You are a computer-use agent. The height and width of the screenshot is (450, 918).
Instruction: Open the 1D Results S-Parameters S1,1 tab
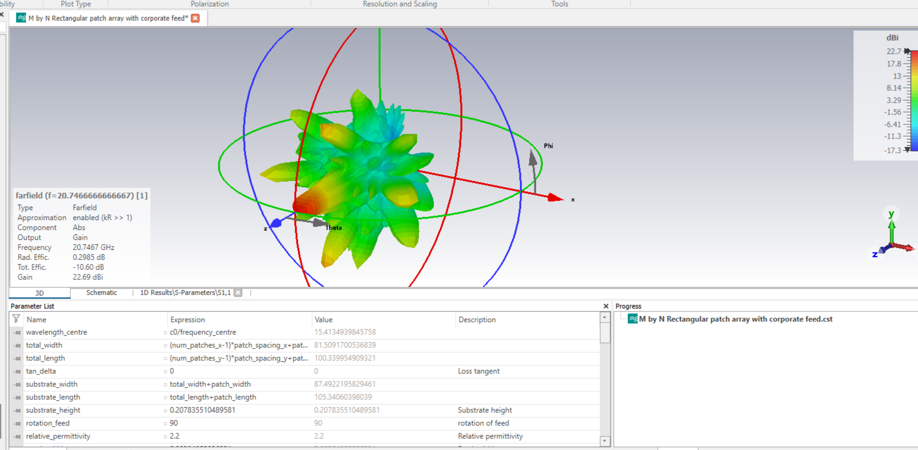click(185, 293)
